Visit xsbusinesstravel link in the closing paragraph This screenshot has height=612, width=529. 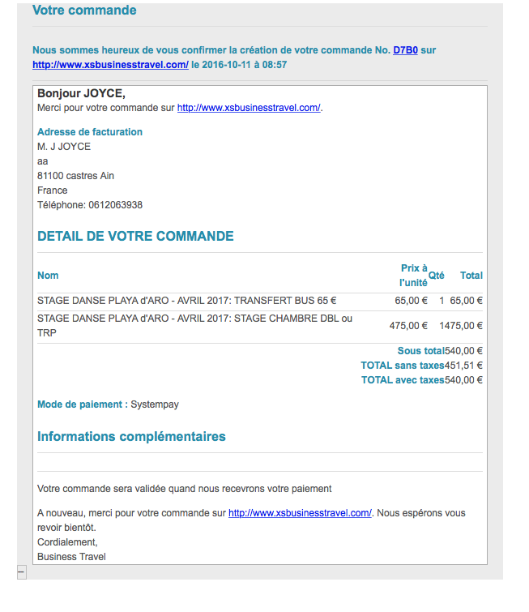click(x=300, y=513)
